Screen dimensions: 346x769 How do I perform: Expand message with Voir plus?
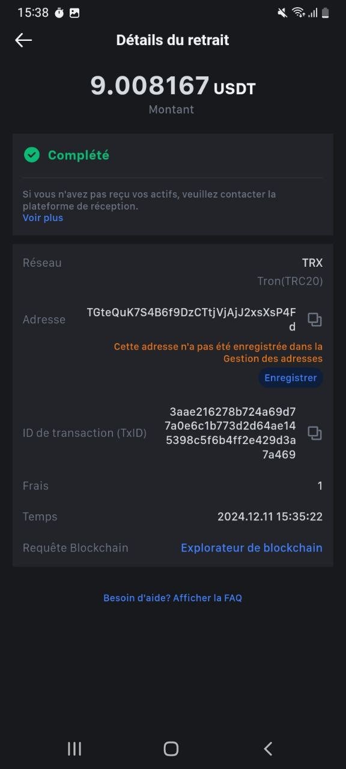pyautogui.click(x=43, y=217)
